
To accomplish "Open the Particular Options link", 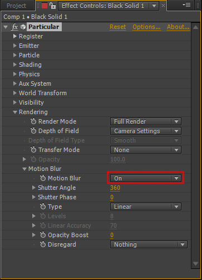I will (146, 27).
